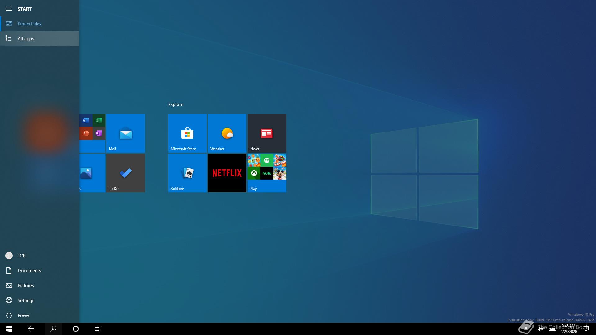
Task: Open the Power options menu
Action: (24, 315)
